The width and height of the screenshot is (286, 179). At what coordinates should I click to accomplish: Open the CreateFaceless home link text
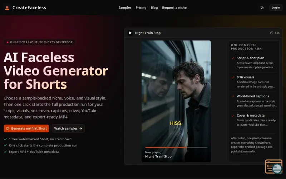29,8
